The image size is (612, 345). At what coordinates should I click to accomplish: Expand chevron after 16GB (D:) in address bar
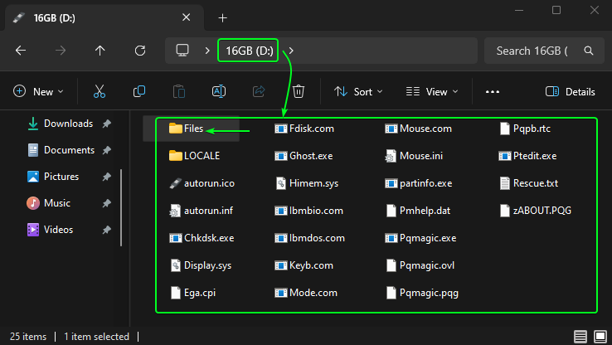[291, 51]
